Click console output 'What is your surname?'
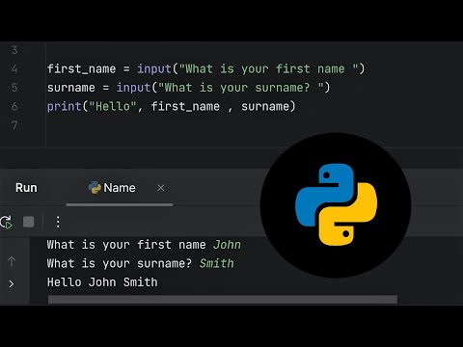Viewport: 463px width, 347px height. pos(120,264)
